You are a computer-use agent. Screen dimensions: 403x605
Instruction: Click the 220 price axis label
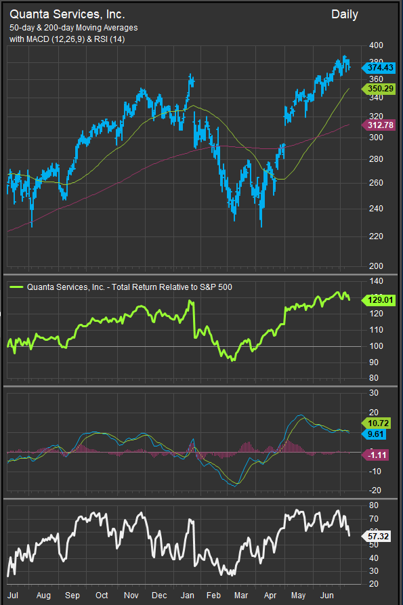376,236
